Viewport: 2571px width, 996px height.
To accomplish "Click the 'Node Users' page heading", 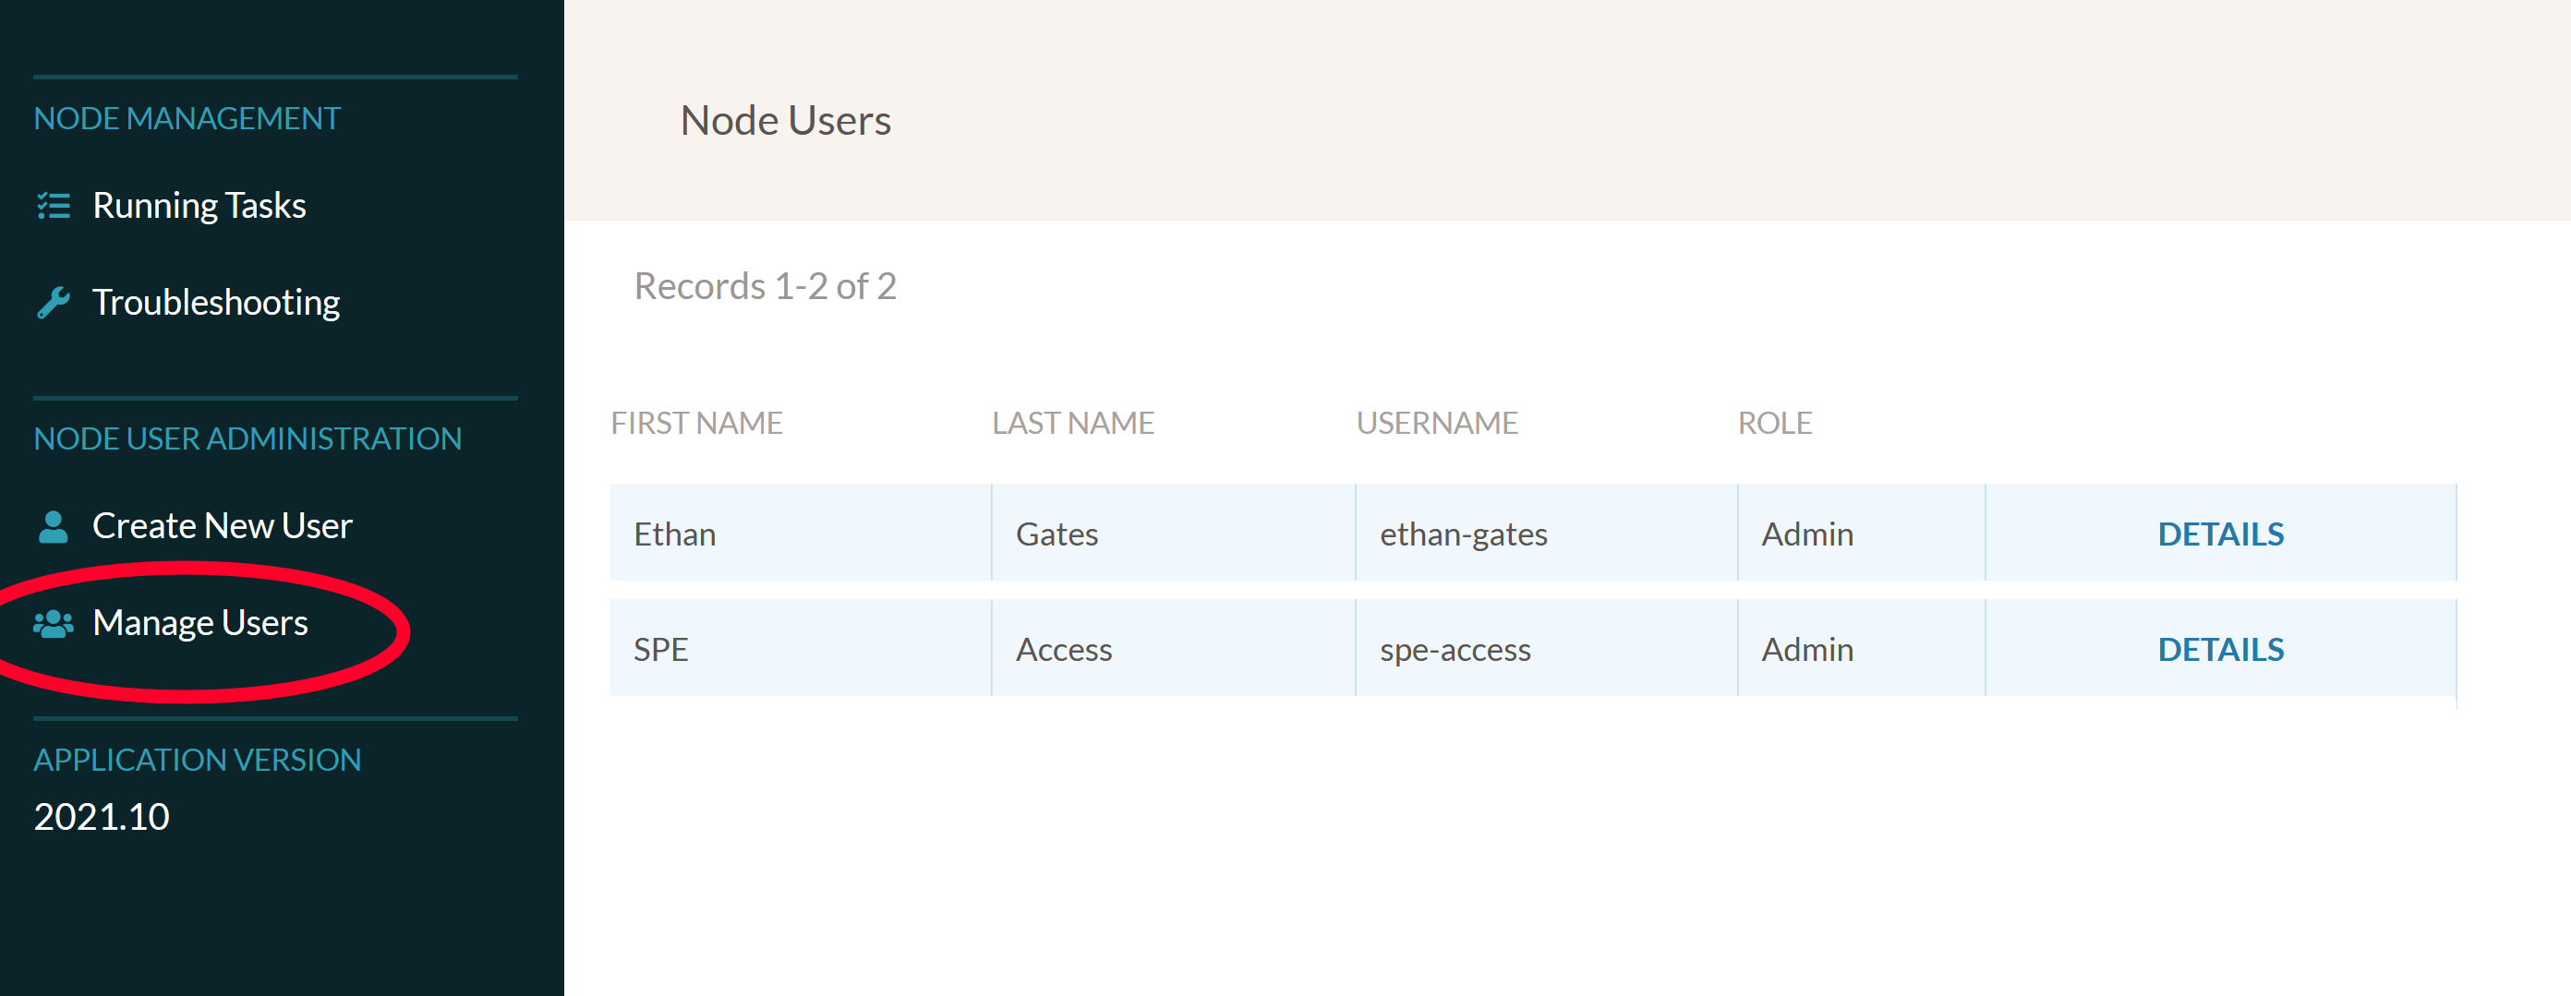I will tap(786, 121).
